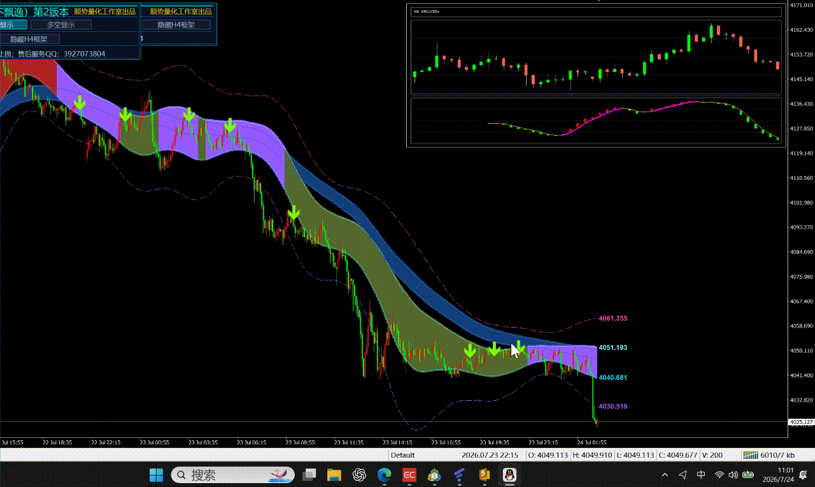Click the volume readout V: 200
Screen dimensions: 815x487
pos(712,455)
